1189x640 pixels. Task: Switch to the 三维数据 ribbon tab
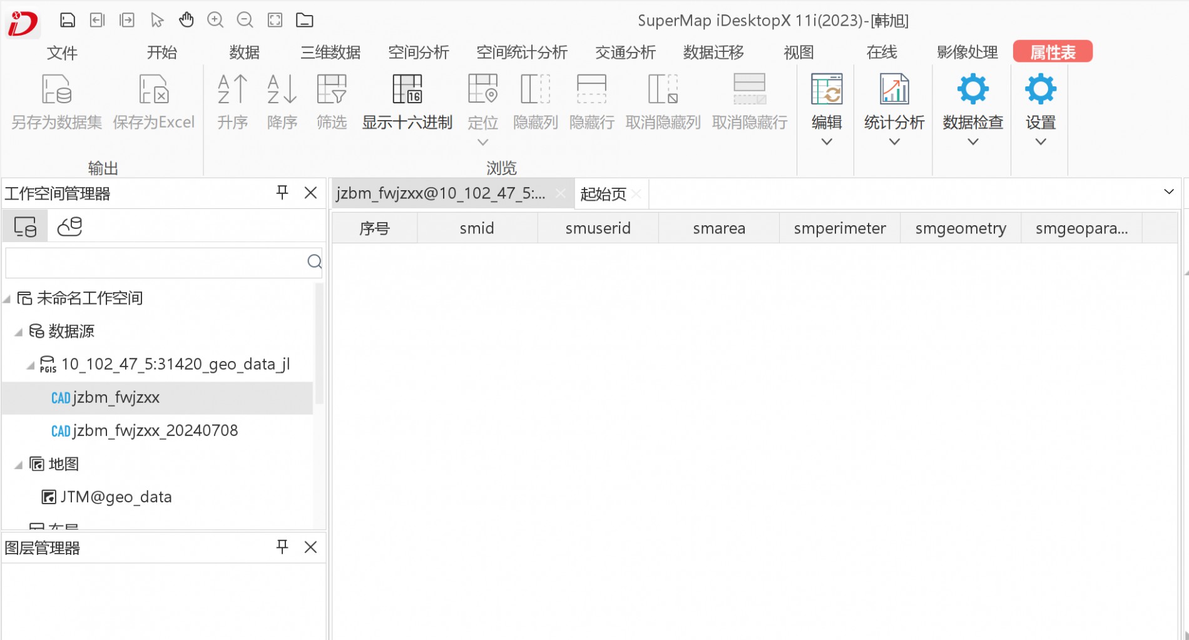331,53
